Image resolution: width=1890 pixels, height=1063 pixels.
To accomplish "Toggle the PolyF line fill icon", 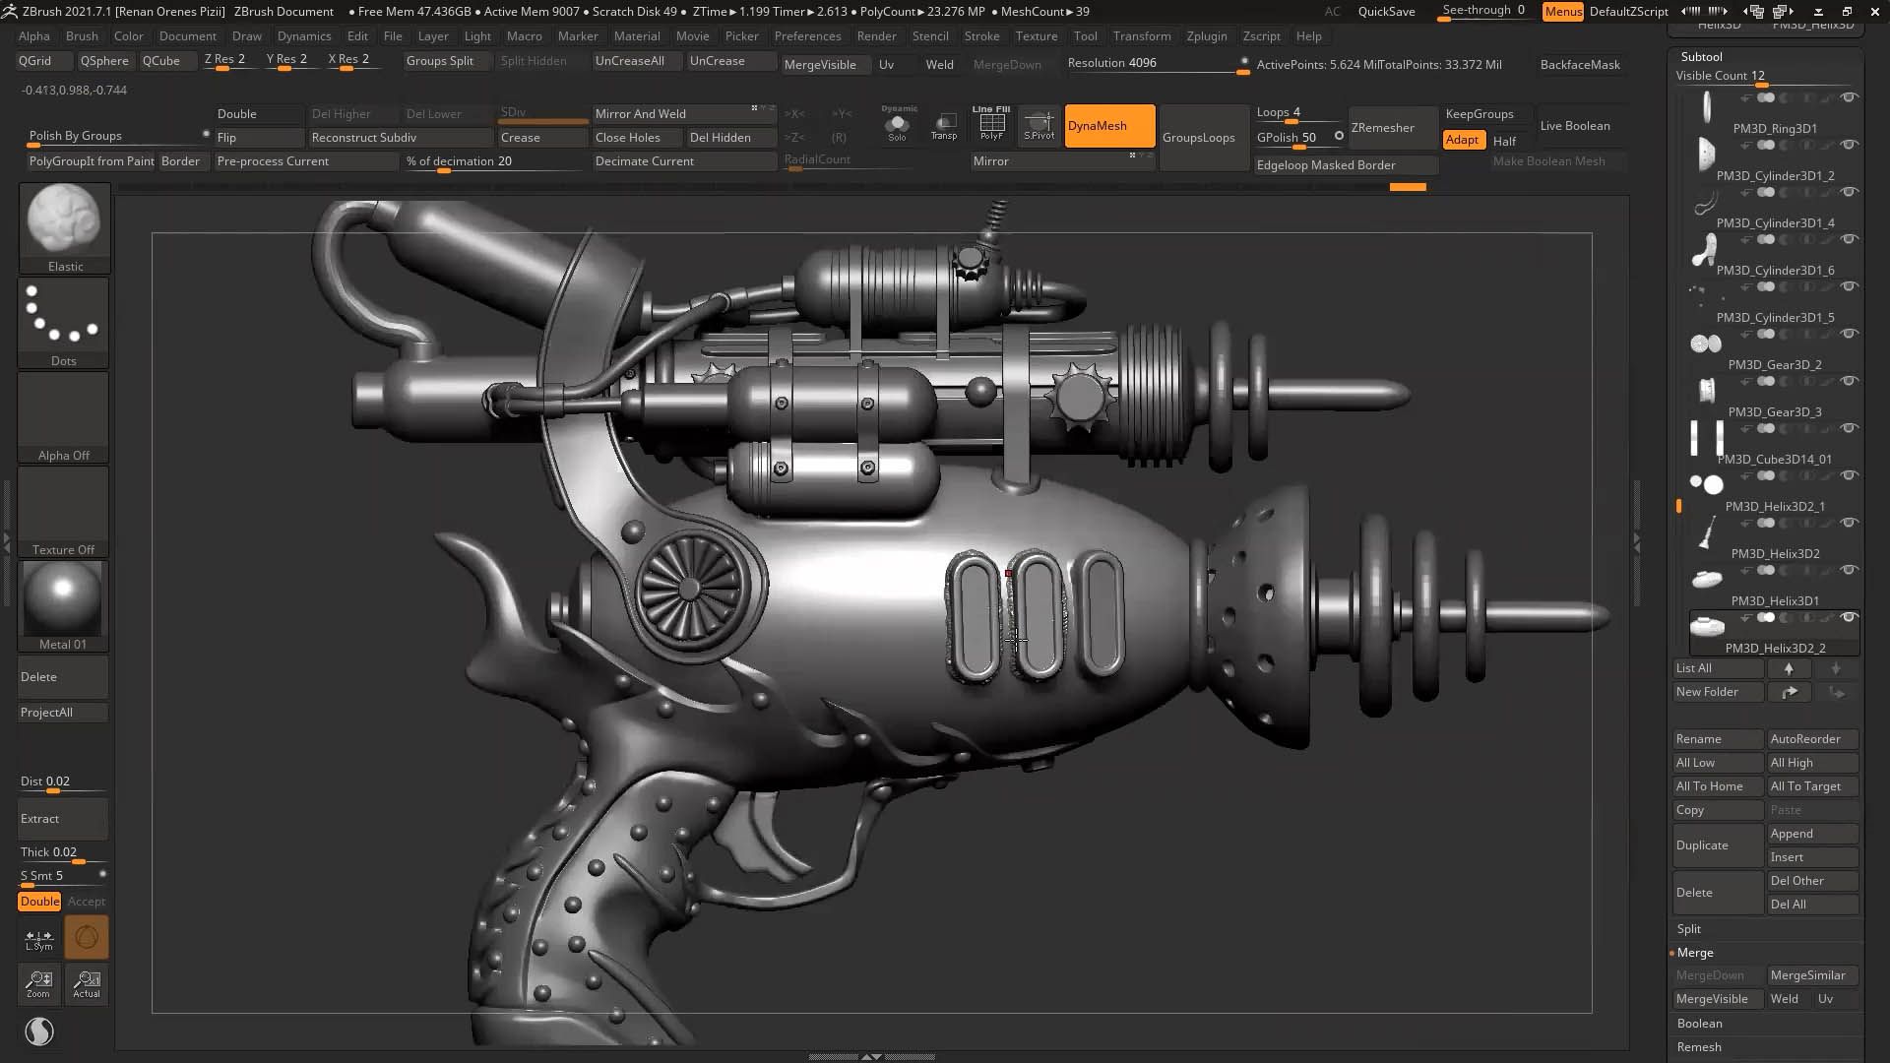I will click(x=991, y=125).
